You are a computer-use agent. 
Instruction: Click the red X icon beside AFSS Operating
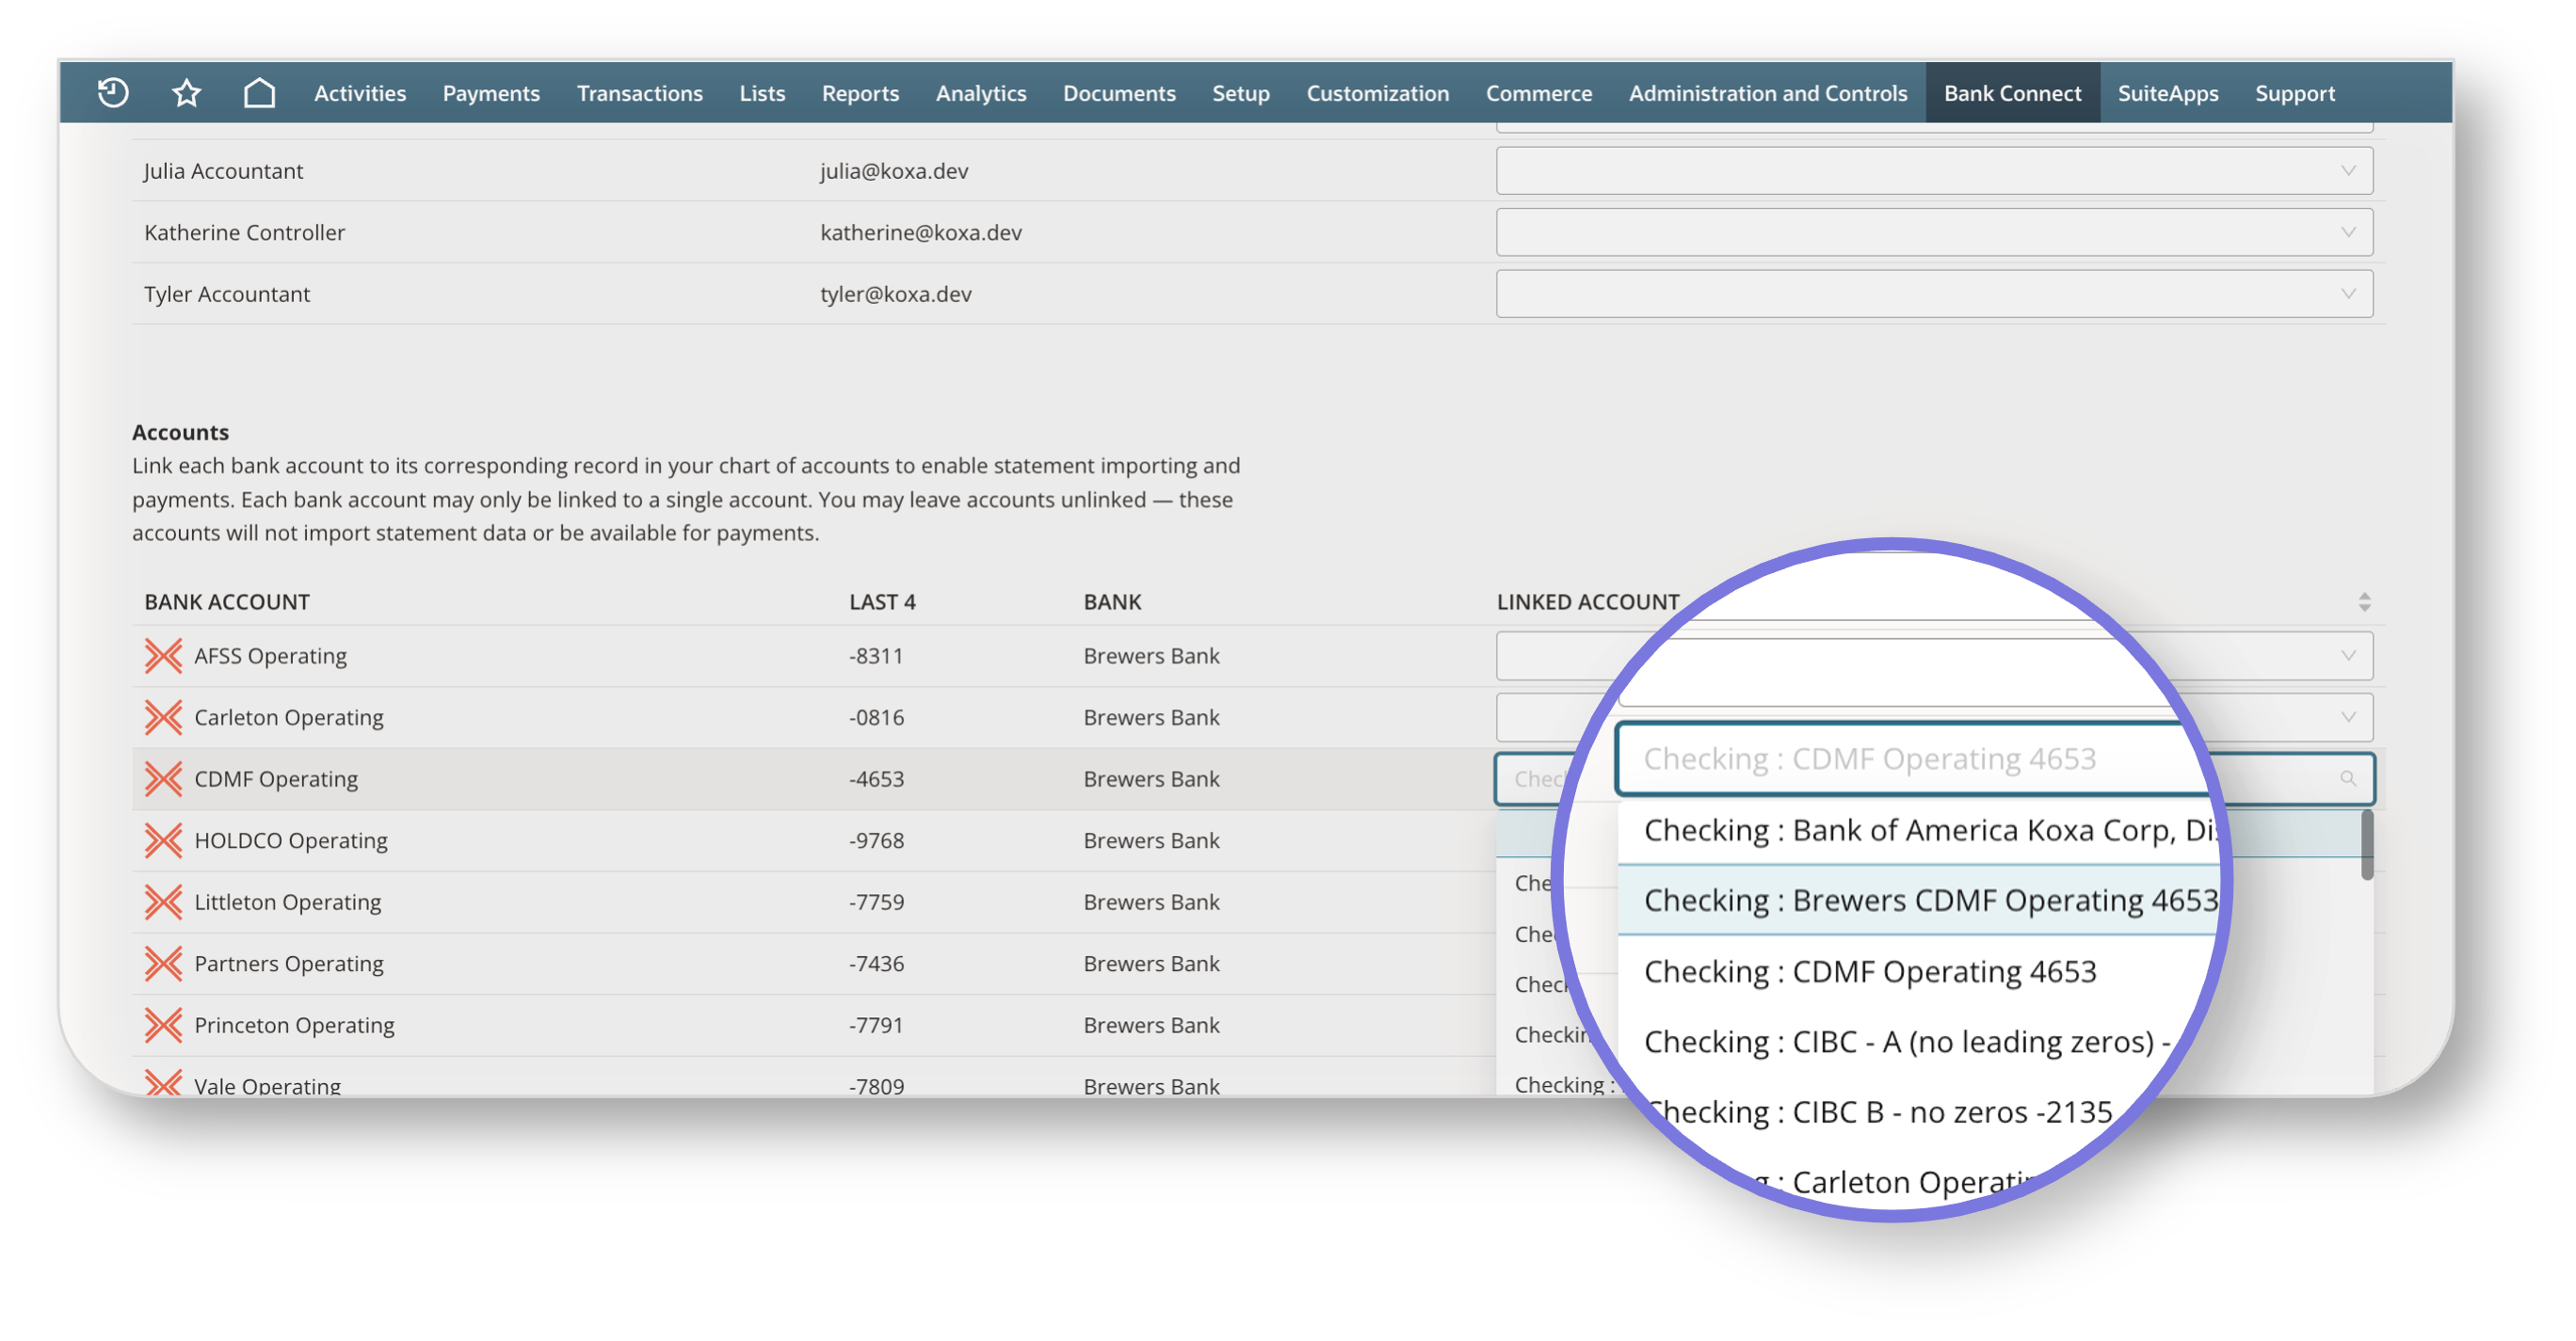pos(163,656)
